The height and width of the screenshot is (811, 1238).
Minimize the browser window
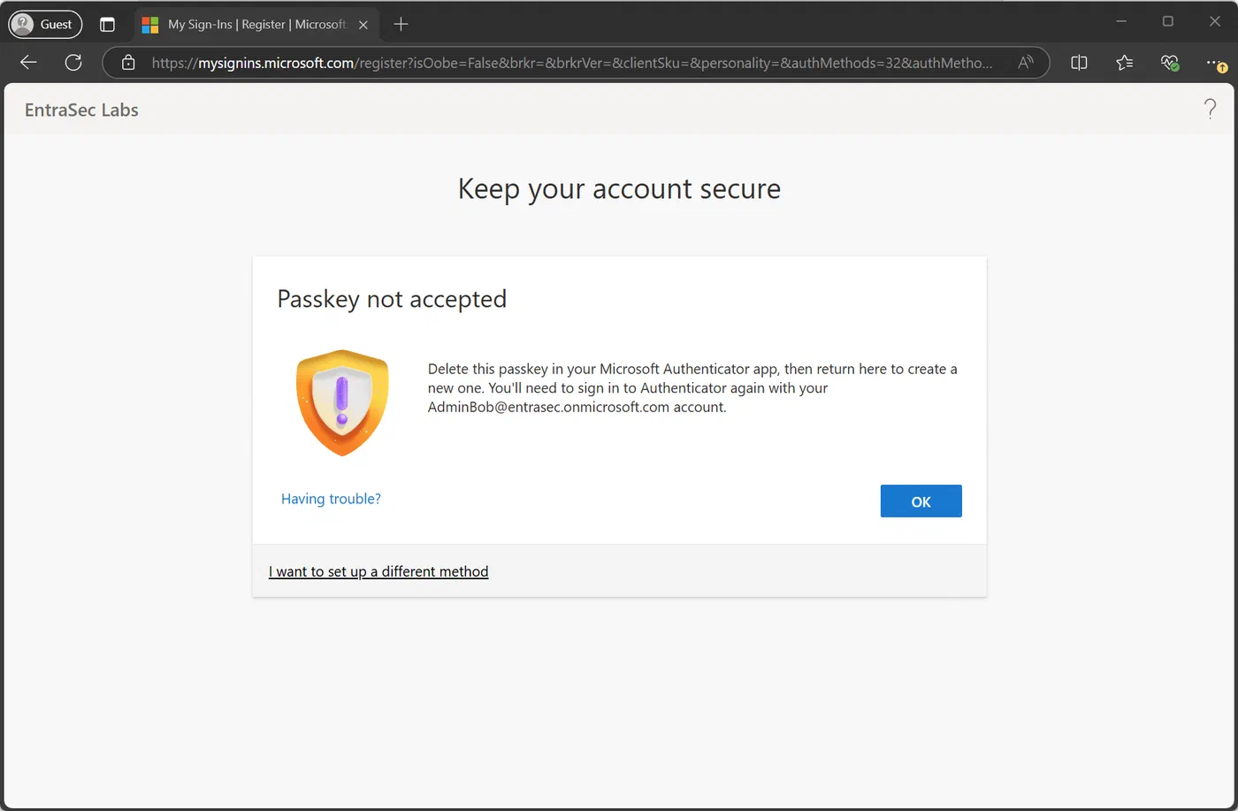(x=1121, y=21)
